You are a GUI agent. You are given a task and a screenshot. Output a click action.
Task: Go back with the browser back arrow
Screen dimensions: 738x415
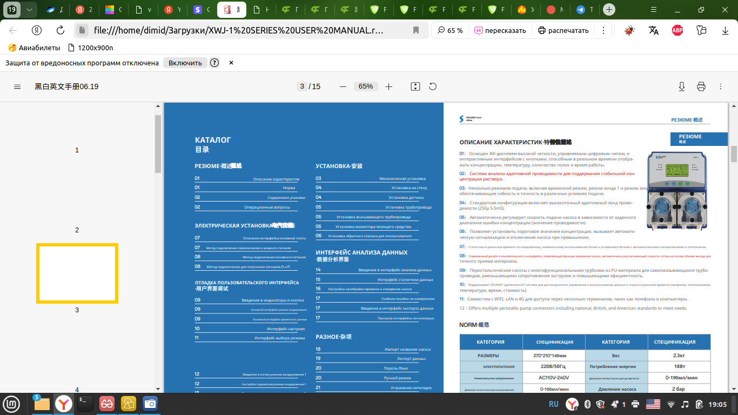pyautogui.click(x=13, y=30)
